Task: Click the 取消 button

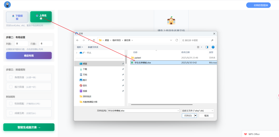Action: [206, 116]
